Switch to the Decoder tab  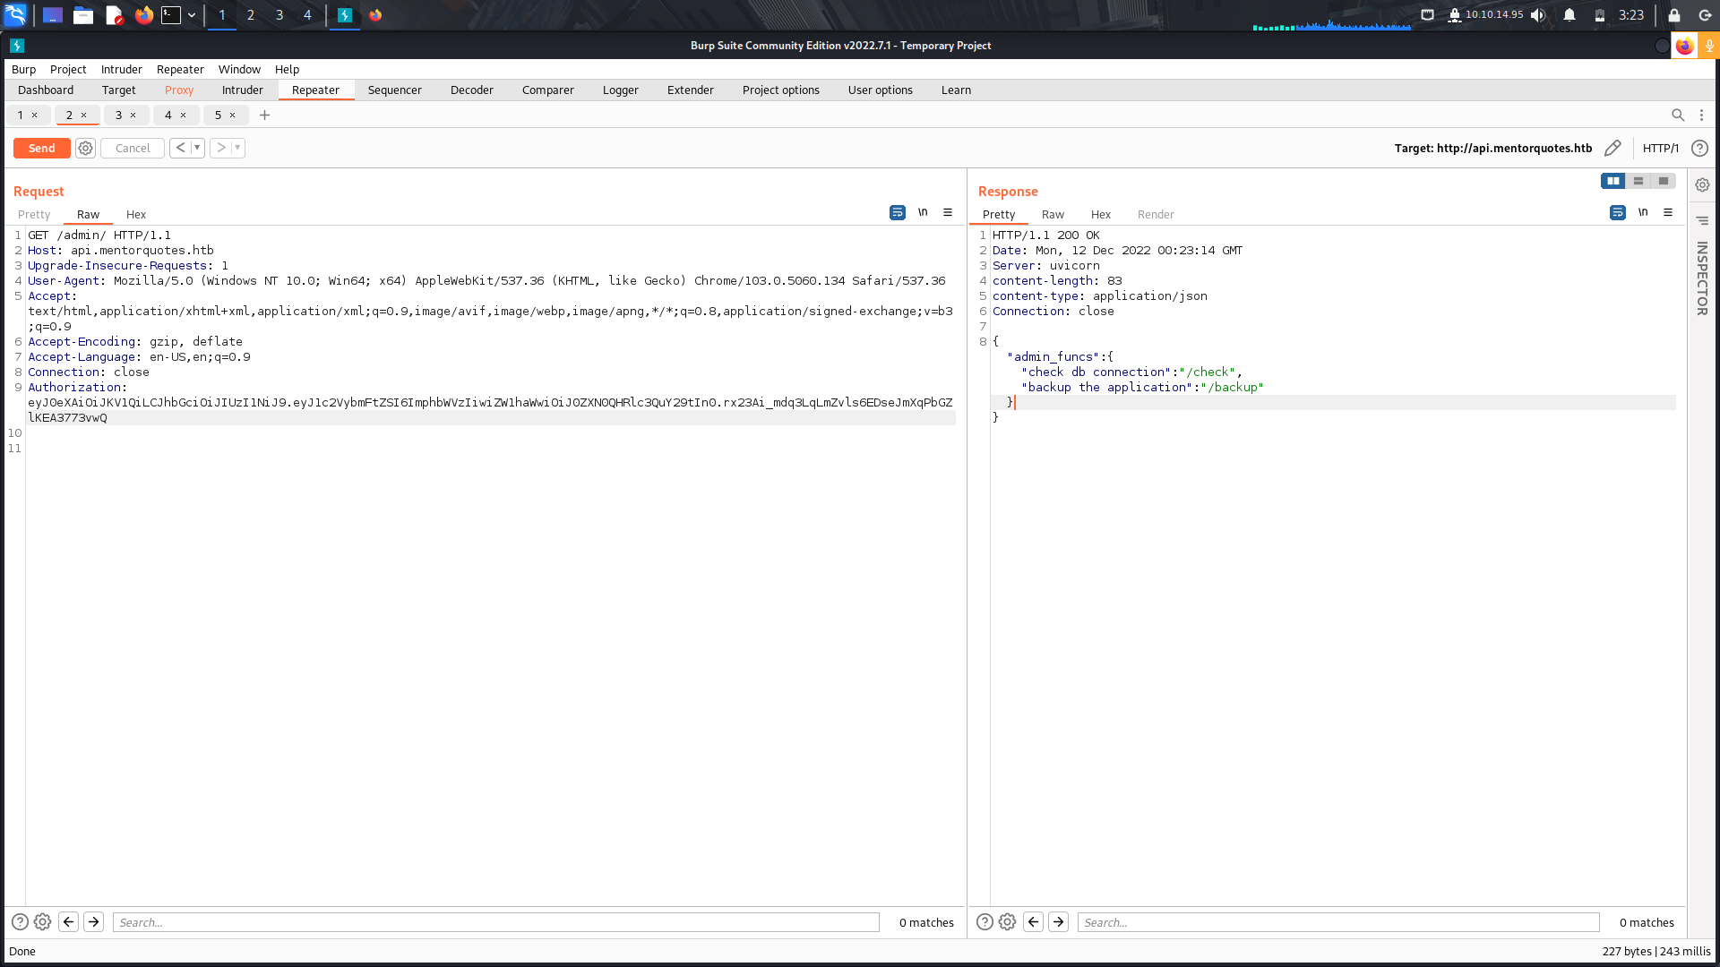(x=471, y=90)
